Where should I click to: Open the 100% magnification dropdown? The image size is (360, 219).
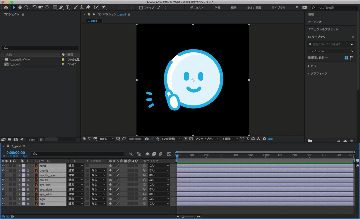[x=107, y=139]
